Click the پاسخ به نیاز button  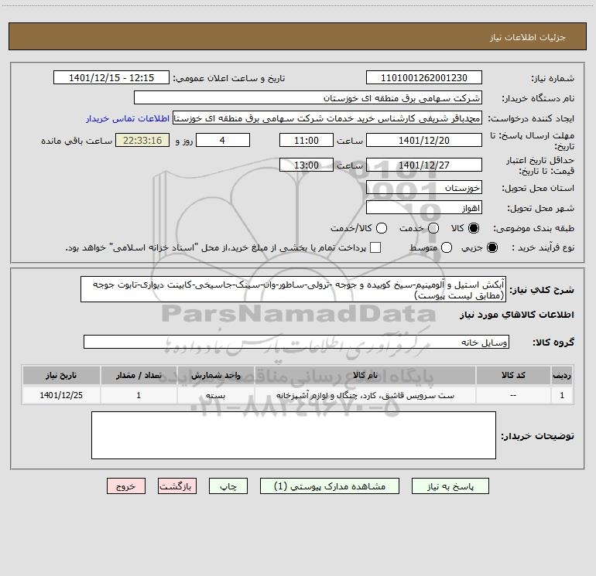pyautogui.click(x=450, y=486)
